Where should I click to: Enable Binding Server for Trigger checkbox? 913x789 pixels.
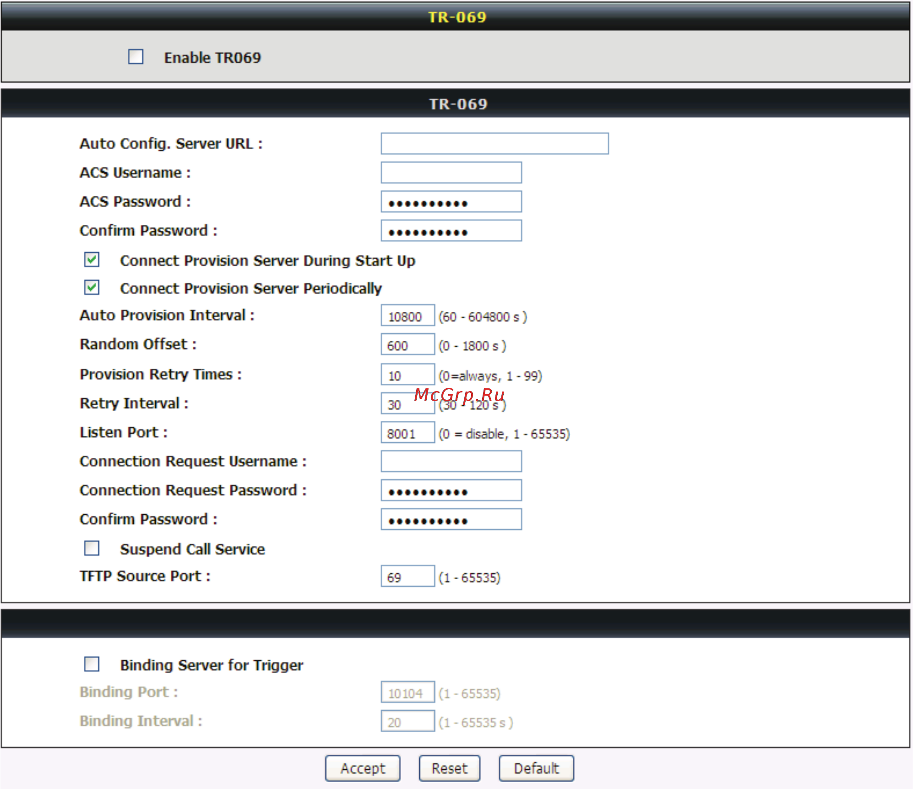coord(92,664)
